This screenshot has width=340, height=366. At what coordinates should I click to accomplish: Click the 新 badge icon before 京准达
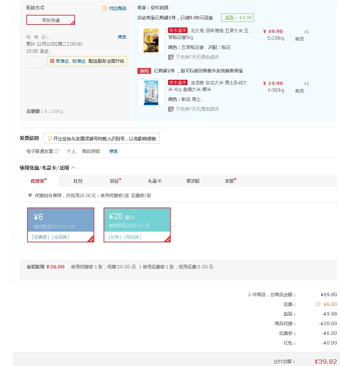click(x=52, y=61)
